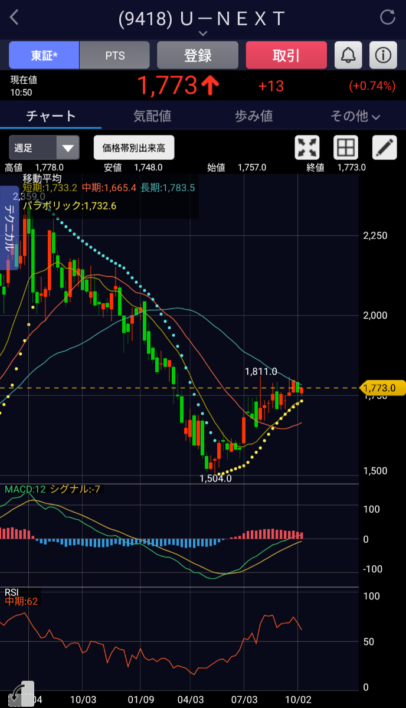
Task: Open the stock information icon
Action: 383,55
